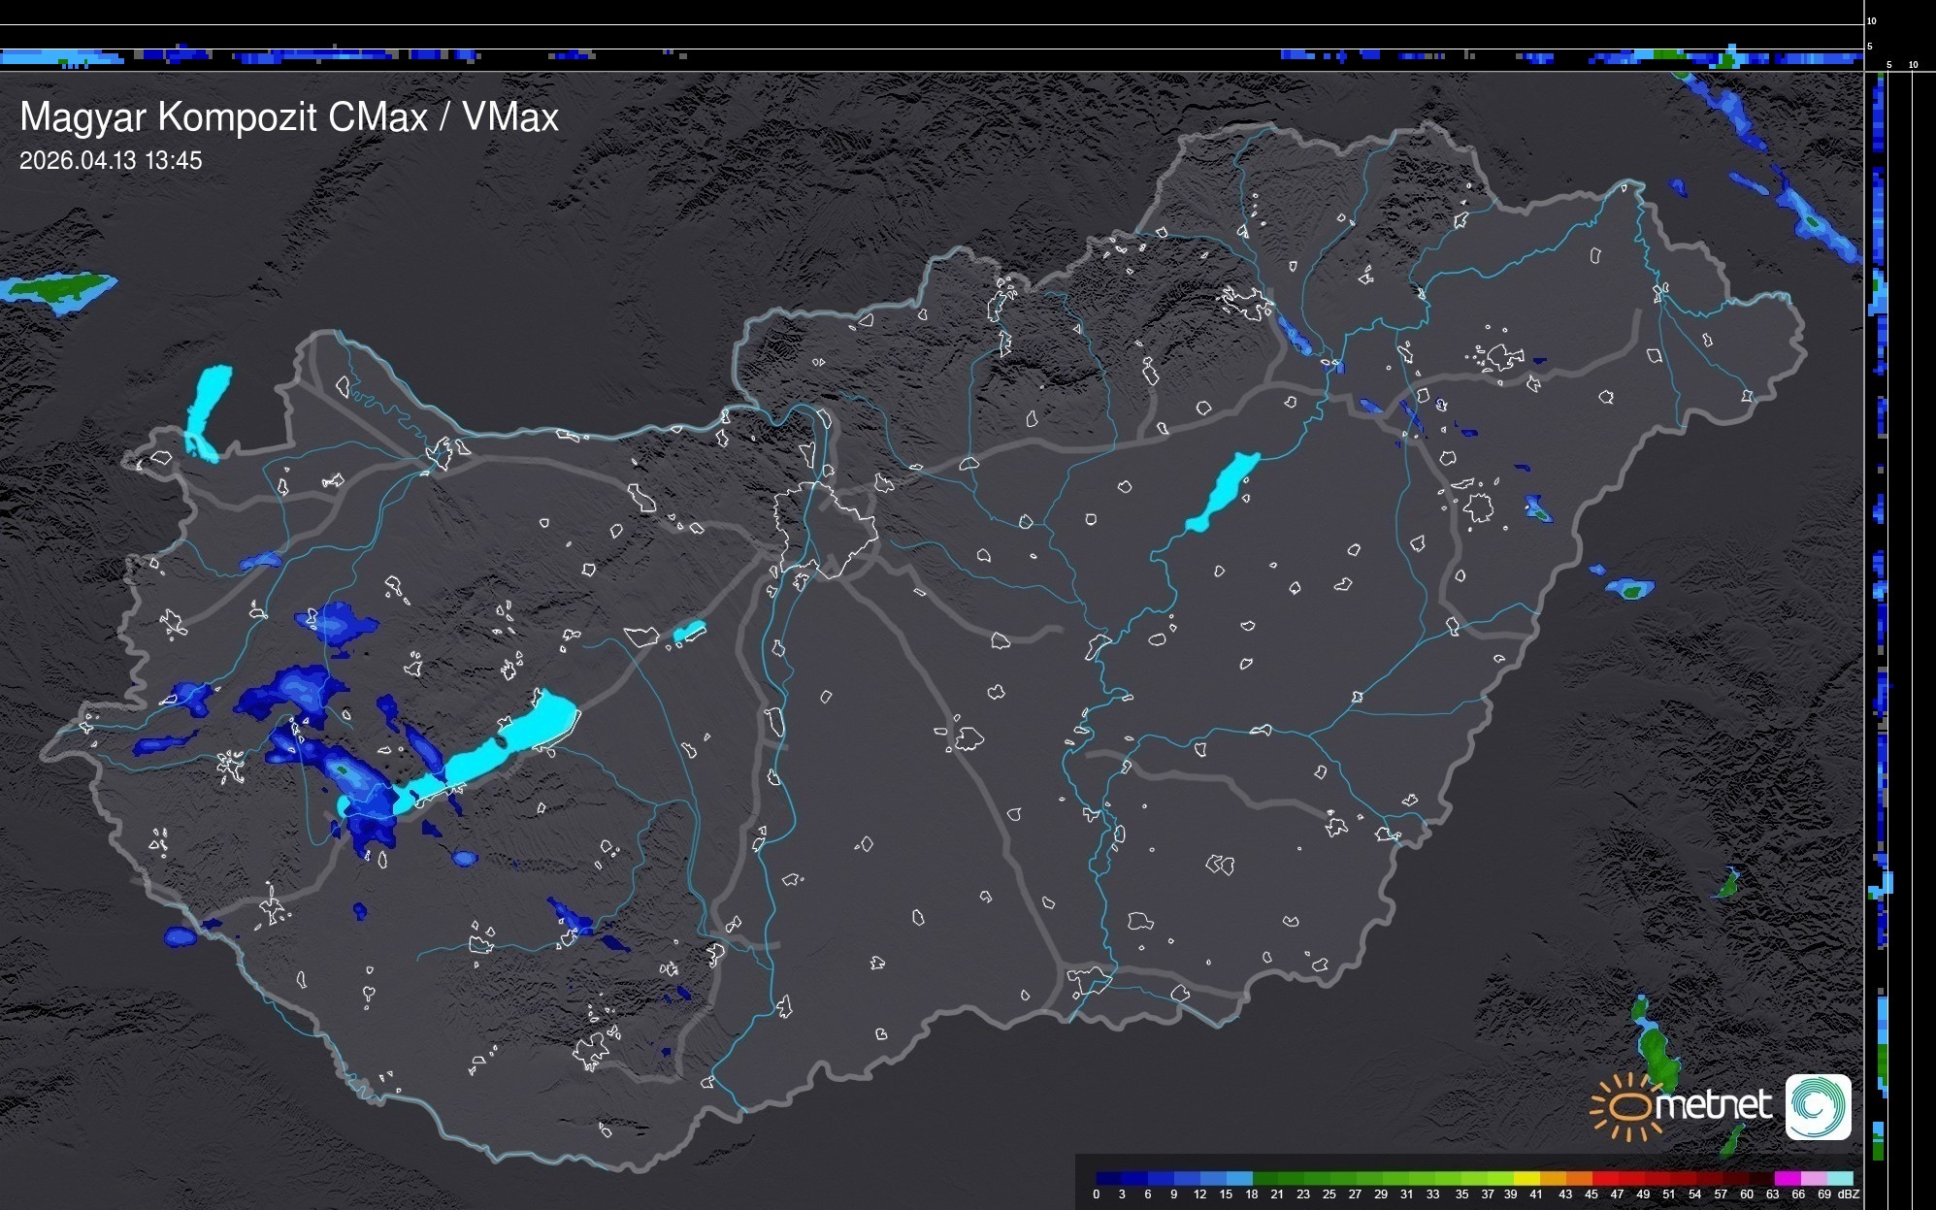Click the Magyar Kompozit CMax / VMax title

(289, 117)
